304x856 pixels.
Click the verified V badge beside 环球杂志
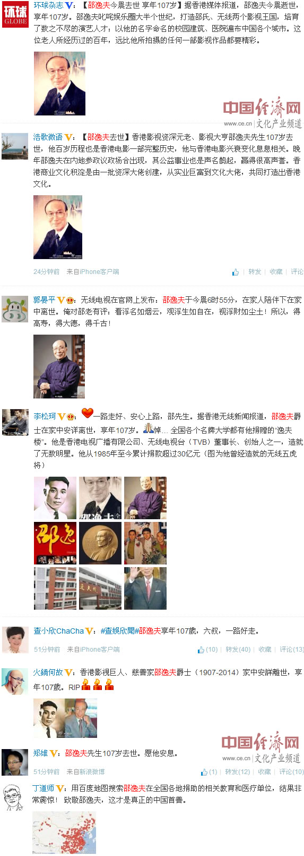click(69, 5)
